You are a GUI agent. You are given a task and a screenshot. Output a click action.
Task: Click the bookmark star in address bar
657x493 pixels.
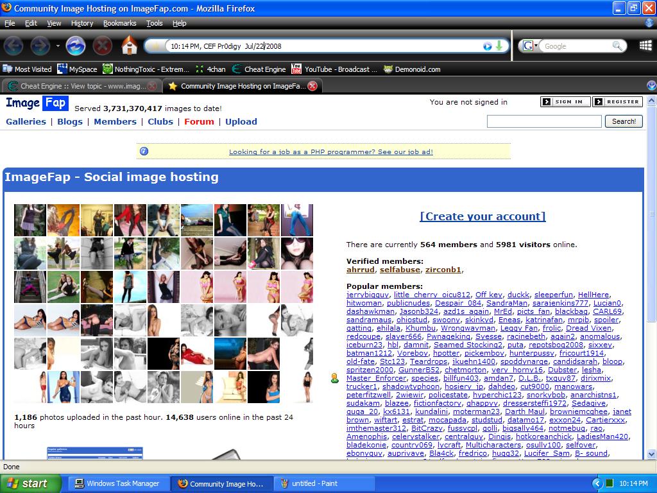(156, 46)
